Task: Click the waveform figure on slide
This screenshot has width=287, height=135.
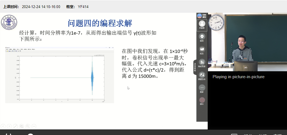Action: tap(60, 75)
